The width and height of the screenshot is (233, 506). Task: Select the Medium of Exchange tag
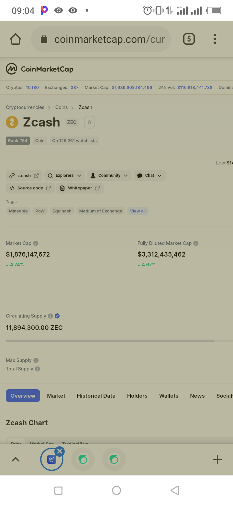[101, 211]
